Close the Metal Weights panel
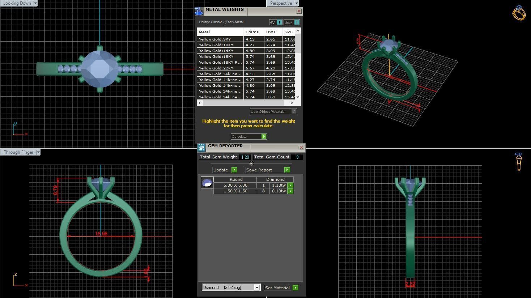This screenshot has width=531, height=298. pos(299,11)
